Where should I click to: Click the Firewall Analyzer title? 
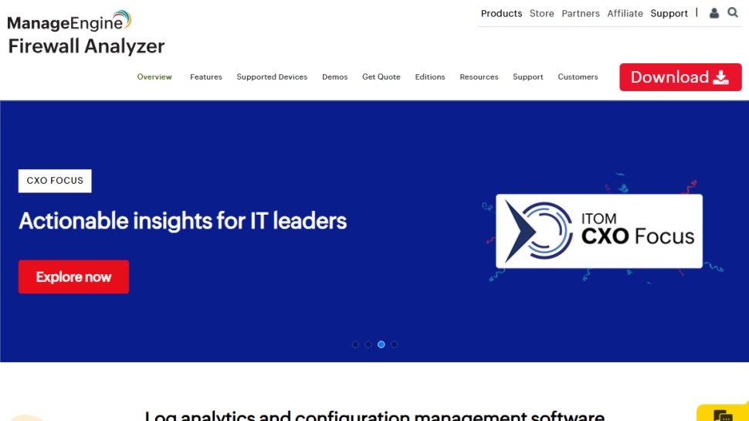[x=86, y=46]
